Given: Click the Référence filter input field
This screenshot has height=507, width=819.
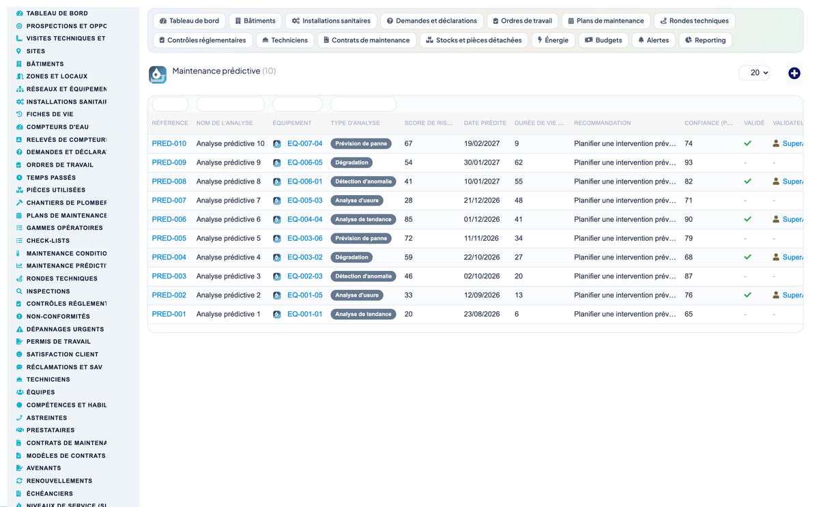Looking at the screenshot, I should 170,104.
